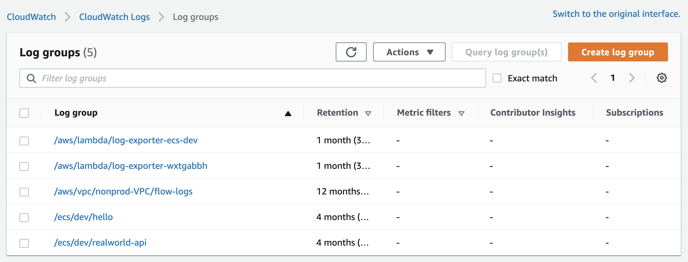Open the Retention column filter icon
The image size is (688, 262).
click(x=369, y=113)
